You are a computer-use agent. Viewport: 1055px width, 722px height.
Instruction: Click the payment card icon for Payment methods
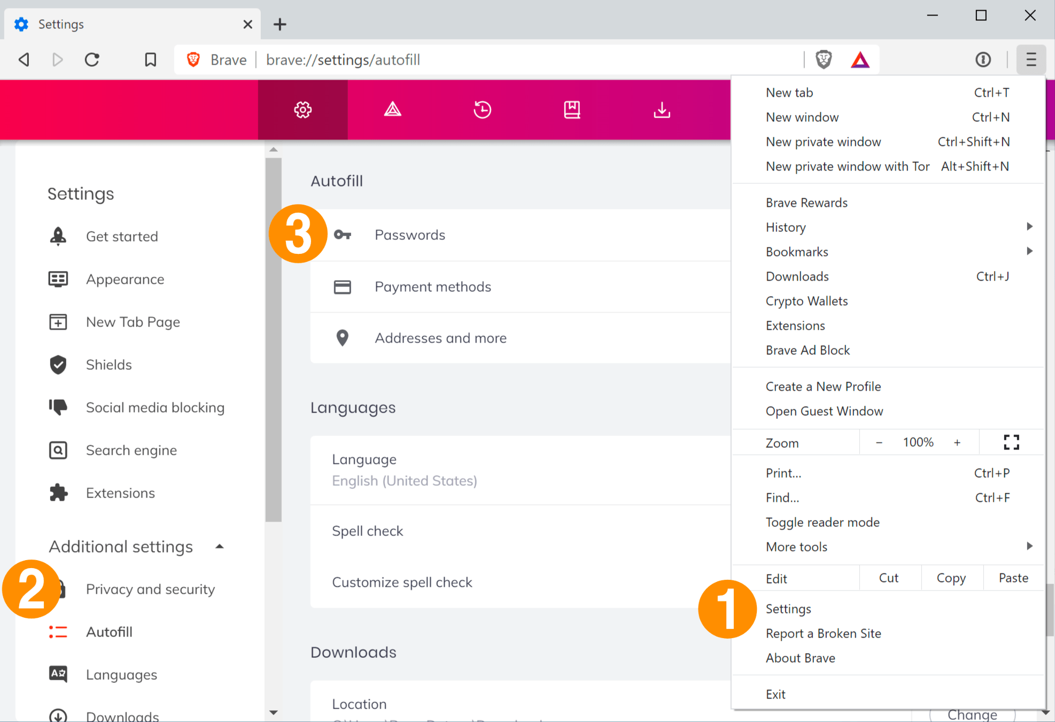click(x=342, y=286)
